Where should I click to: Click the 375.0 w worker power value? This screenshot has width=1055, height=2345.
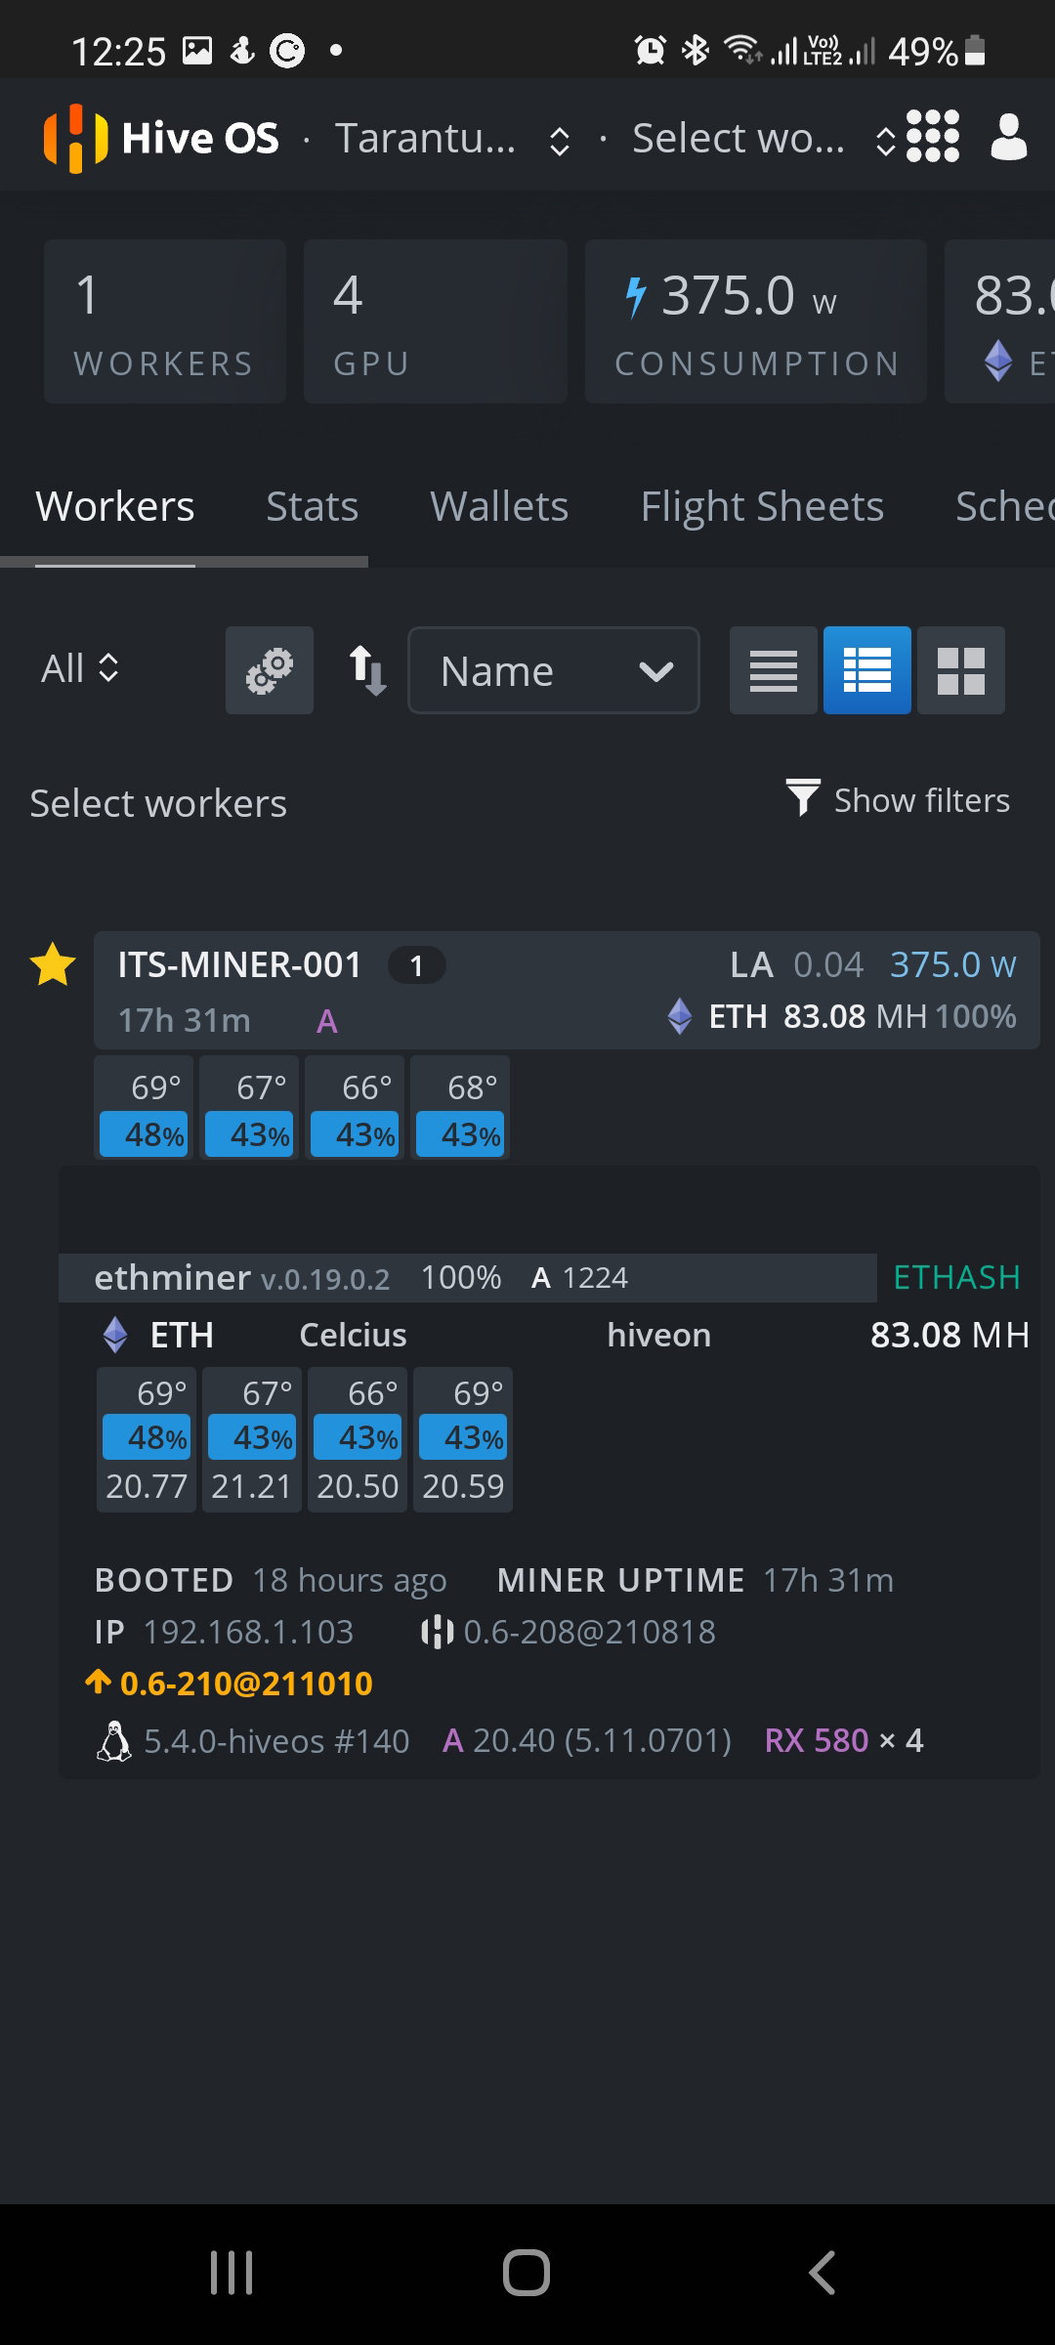tap(953, 964)
